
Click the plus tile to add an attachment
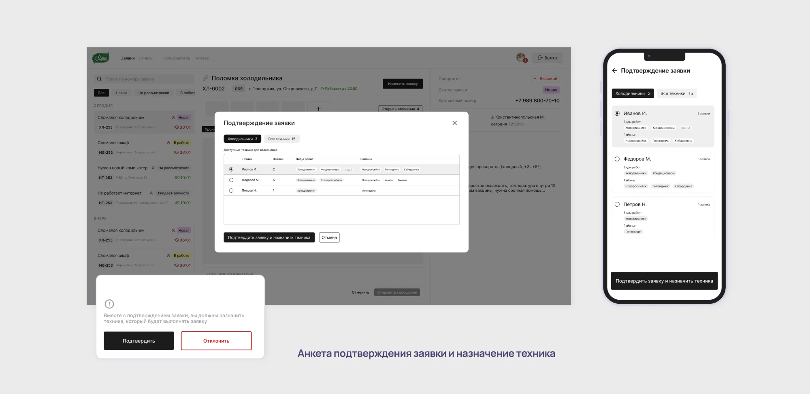coord(318,108)
